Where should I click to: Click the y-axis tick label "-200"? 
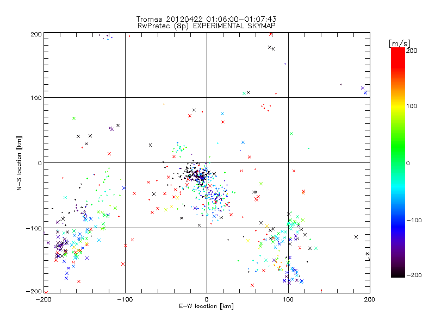(34, 291)
